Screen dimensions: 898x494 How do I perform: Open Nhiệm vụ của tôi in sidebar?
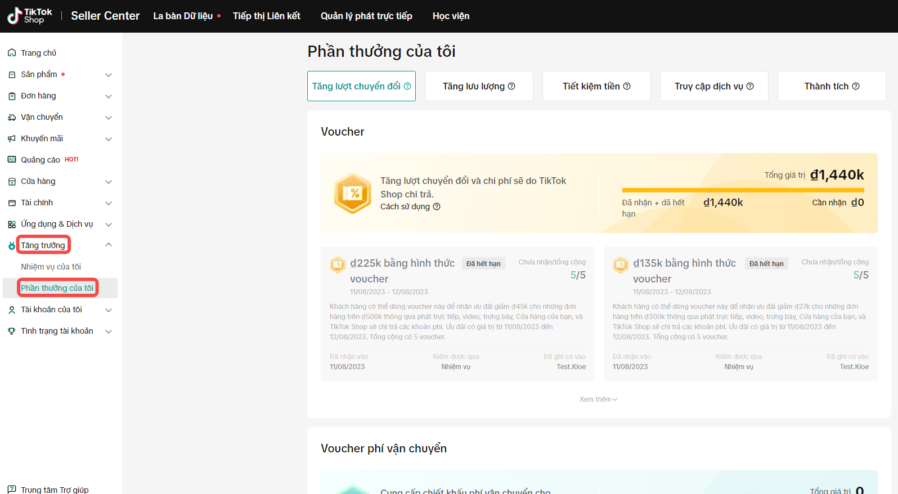pos(51,267)
